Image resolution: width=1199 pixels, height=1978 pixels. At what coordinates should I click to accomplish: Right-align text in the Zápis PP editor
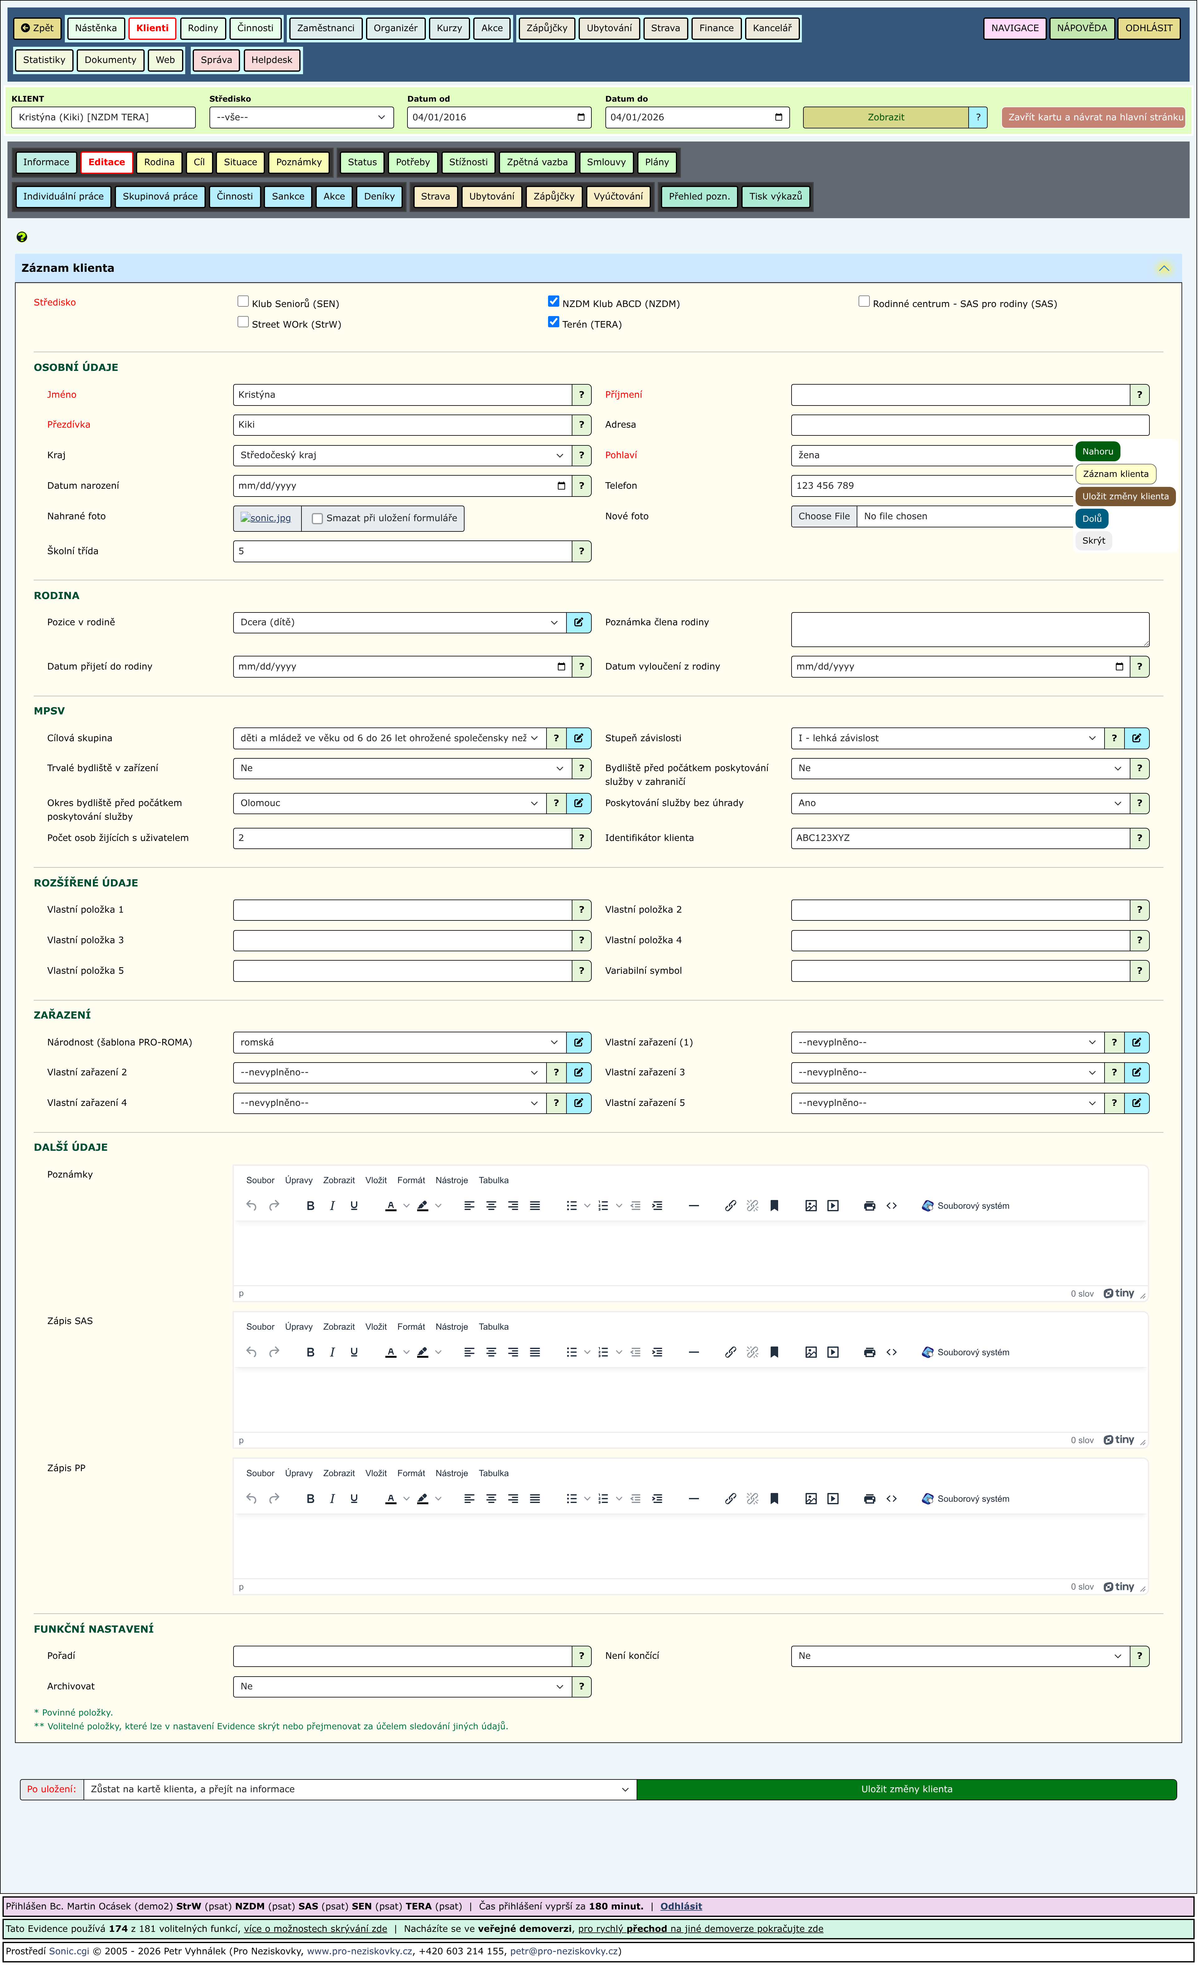pyautogui.click(x=513, y=1499)
